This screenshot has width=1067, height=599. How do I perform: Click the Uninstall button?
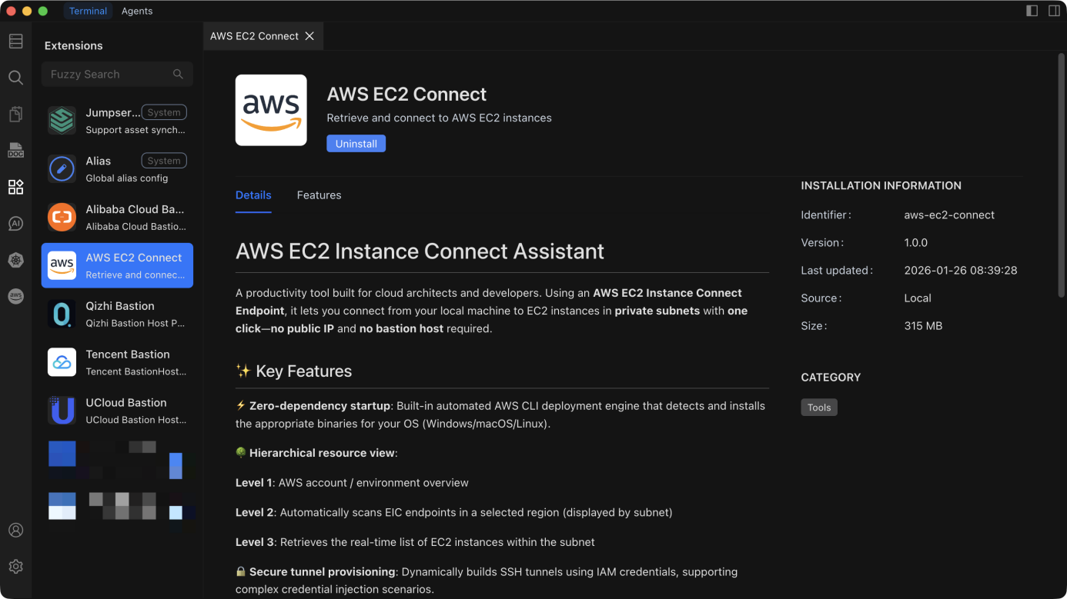click(356, 144)
